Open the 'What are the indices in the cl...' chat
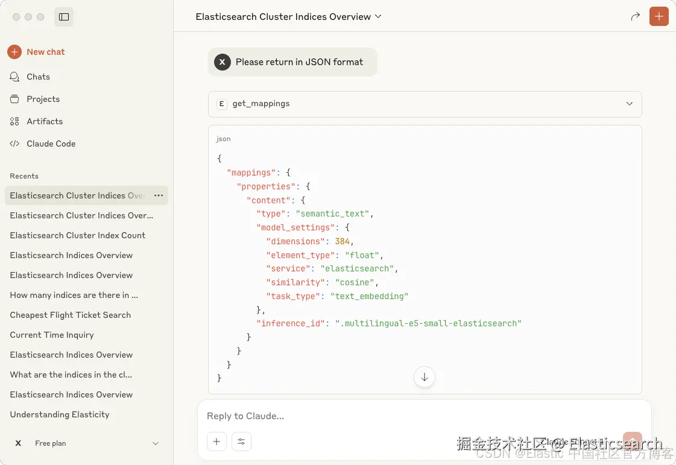 pos(71,375)
